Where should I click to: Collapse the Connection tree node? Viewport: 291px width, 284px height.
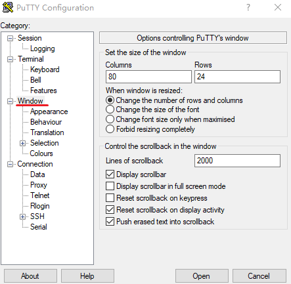[10, 164]
